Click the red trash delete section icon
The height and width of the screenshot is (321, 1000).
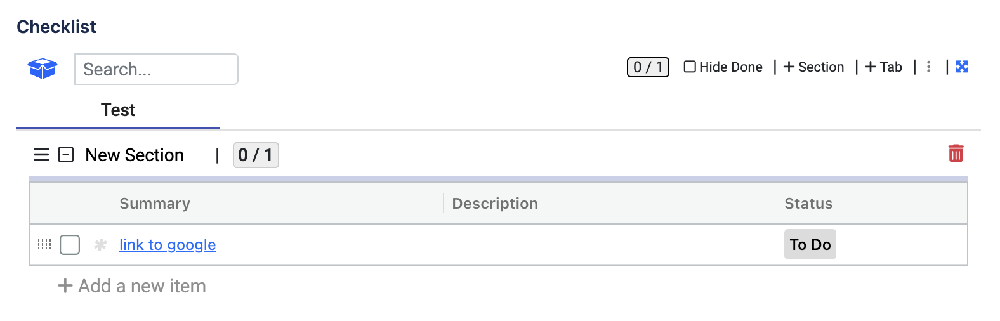point(956,154)
